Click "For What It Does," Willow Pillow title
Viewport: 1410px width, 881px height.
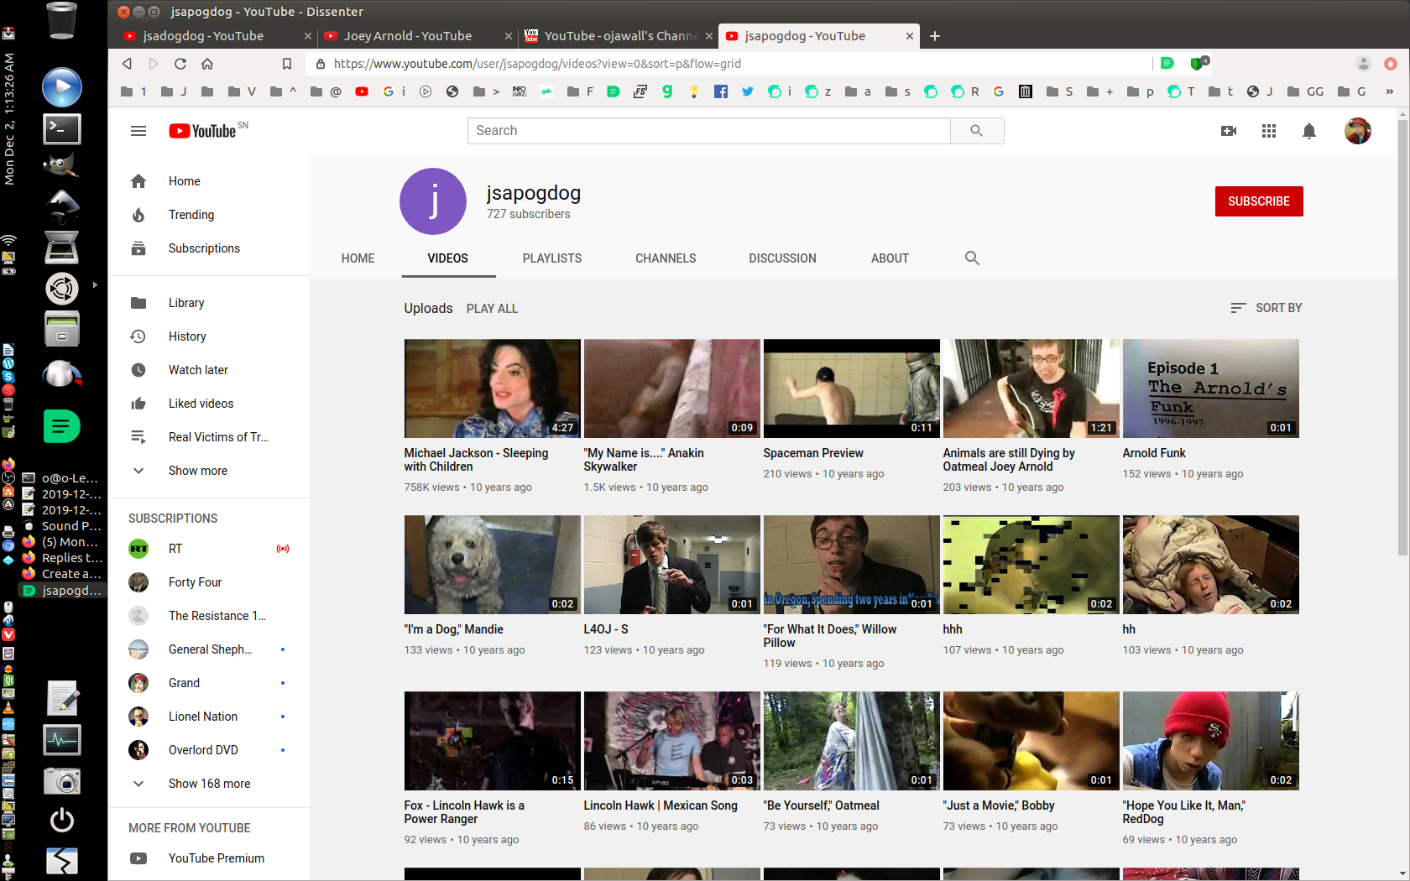pos(830,636)
